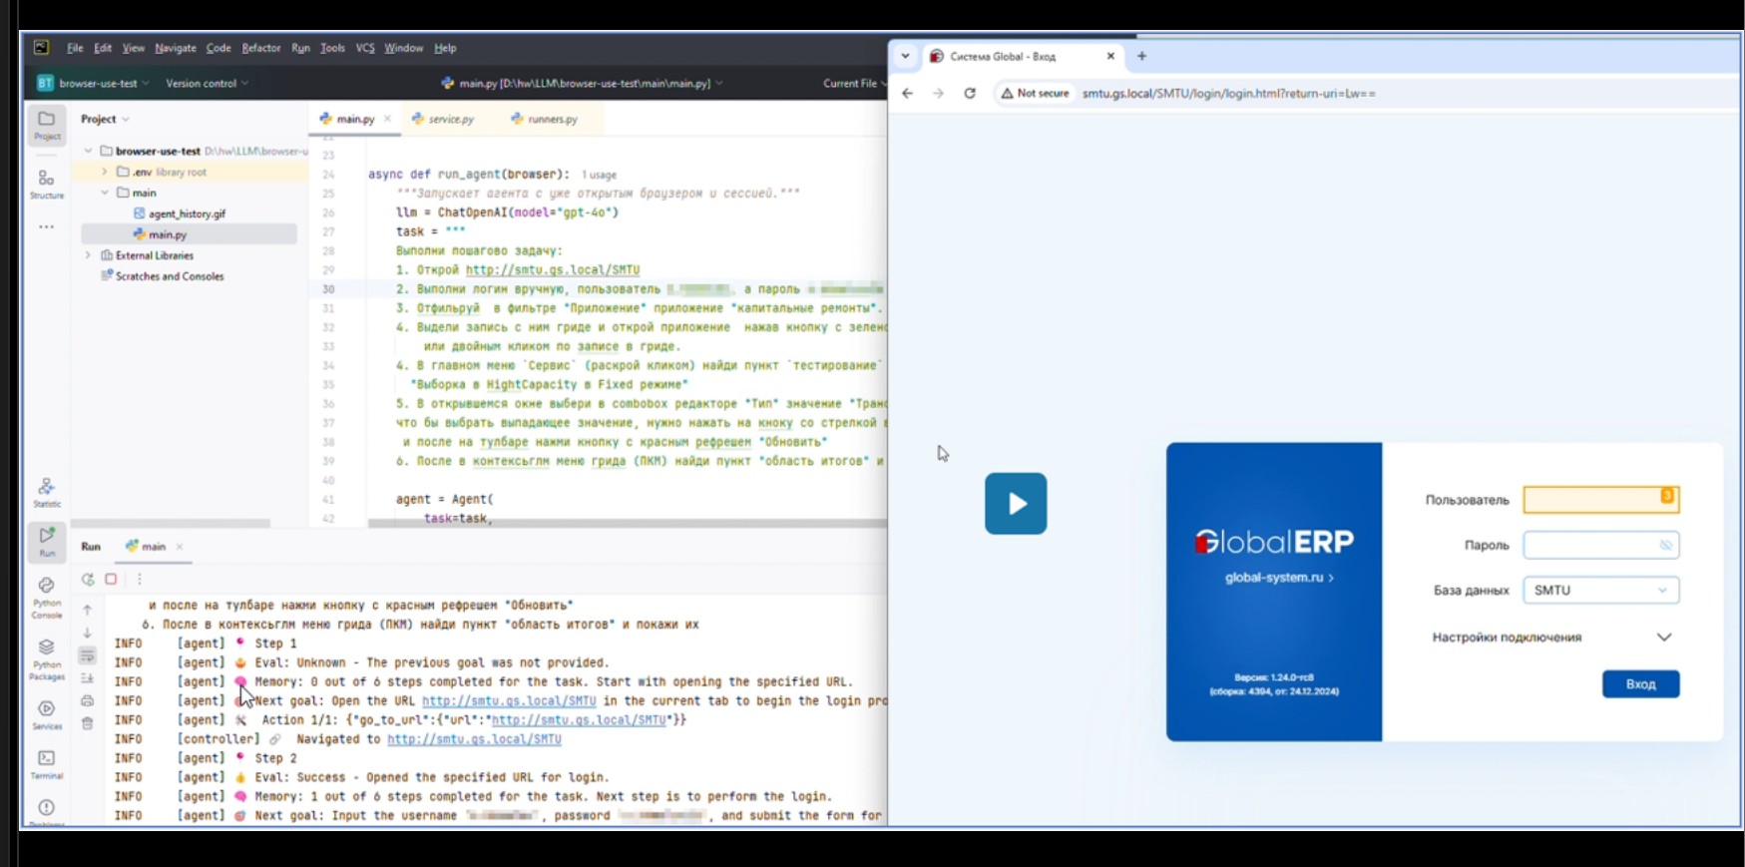Open the Python Packages panel
Image resolution: width=1745 pixels, height=867 pixels.
pyautogui.click(x=46, y=656)
